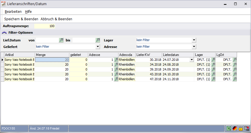Expand the Geliefert filter dropdown
Image resolution: width=251 pixels, height=133 pixels.
pyautogui.click(x=98, y=47)
